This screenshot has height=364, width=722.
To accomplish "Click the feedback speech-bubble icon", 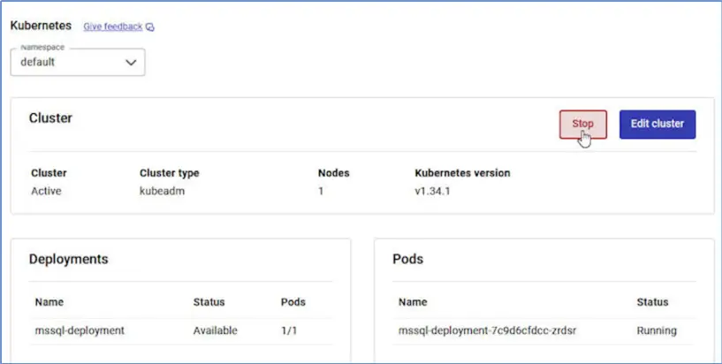I will pyautogui.click(x=150, y=27).
